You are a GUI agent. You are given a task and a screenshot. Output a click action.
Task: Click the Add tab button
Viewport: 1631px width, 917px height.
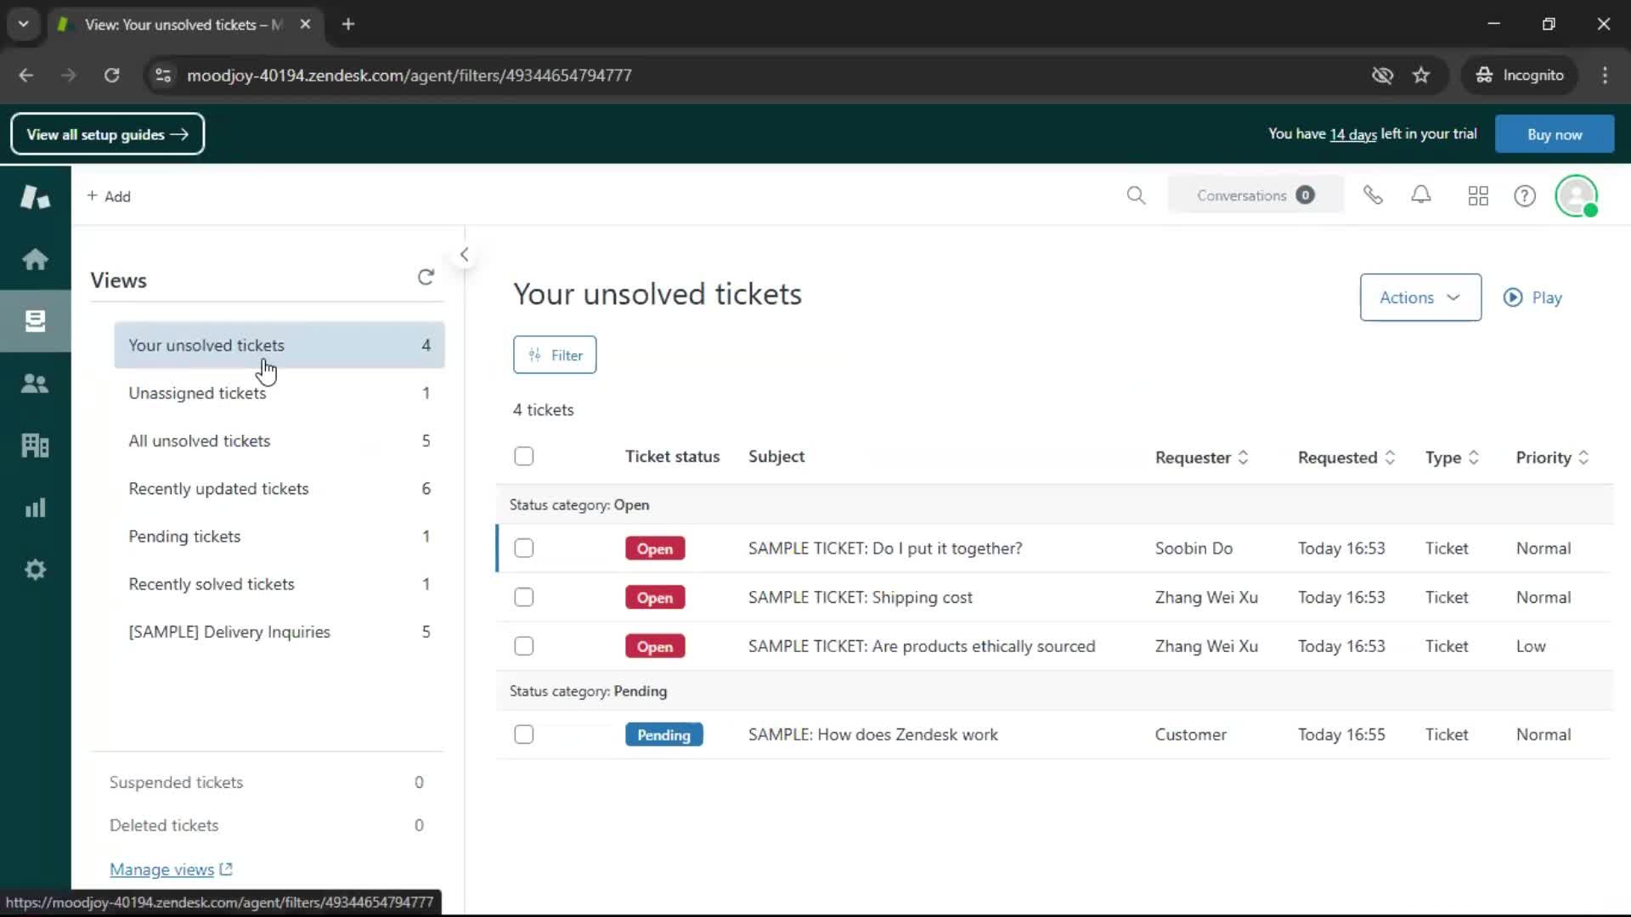point(109,196)
